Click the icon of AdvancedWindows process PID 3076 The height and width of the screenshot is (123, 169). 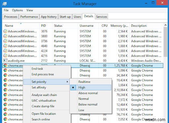click(5, 31)
